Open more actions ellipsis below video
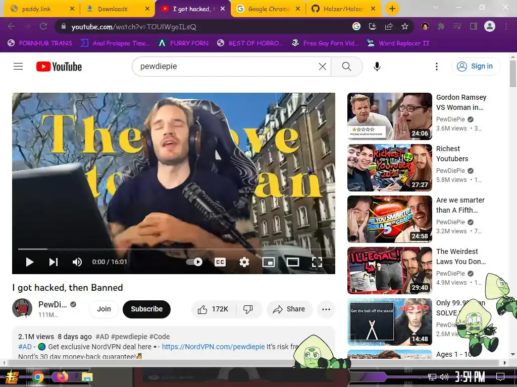Screen dimensions: 517x387 [326, 309]
